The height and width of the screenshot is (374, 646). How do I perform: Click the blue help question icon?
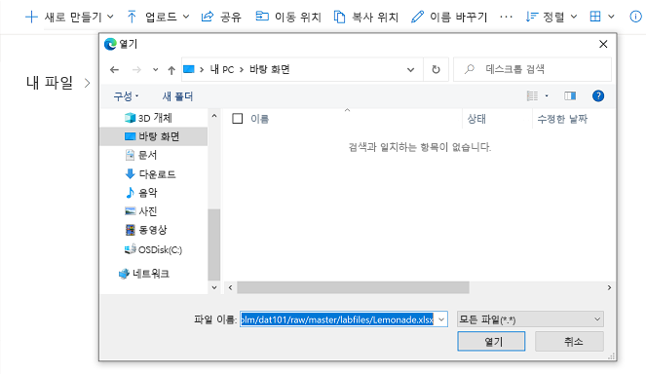click(598, 96)
